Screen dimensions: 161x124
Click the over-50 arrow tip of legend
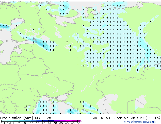click(80, 121)
